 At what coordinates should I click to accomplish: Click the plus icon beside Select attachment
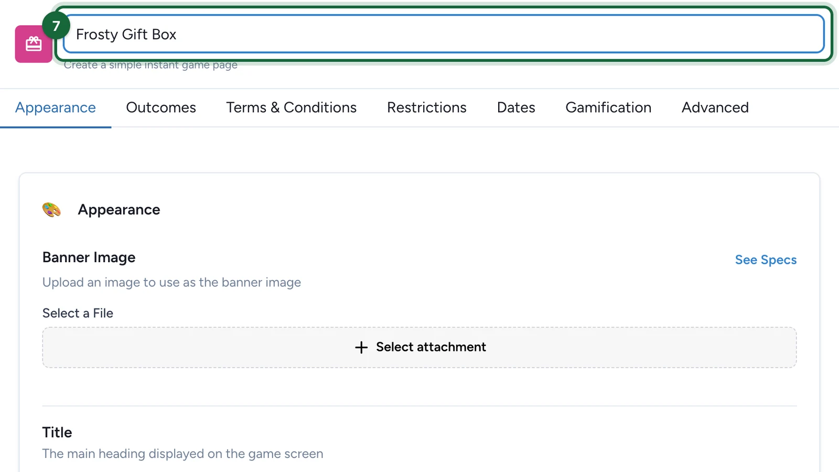click(x=361, y=347)
